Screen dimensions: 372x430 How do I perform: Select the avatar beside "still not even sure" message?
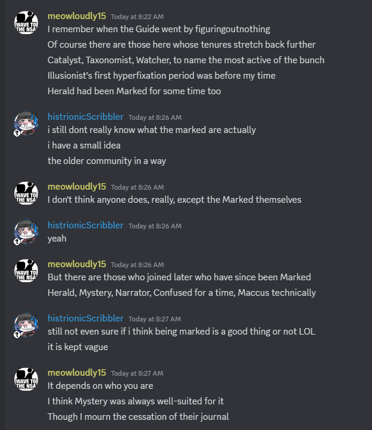click(x=26, y=325)
